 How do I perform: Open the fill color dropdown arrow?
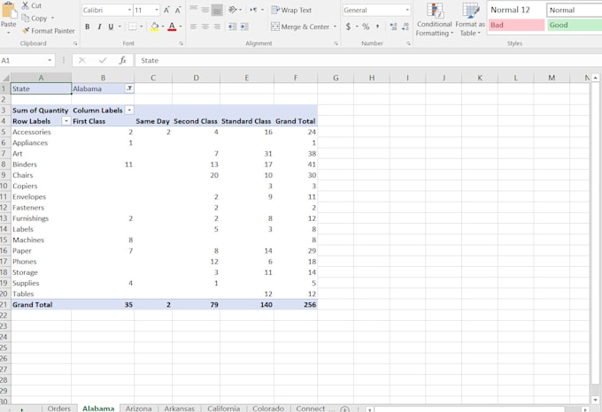click(x=163, y=27)
